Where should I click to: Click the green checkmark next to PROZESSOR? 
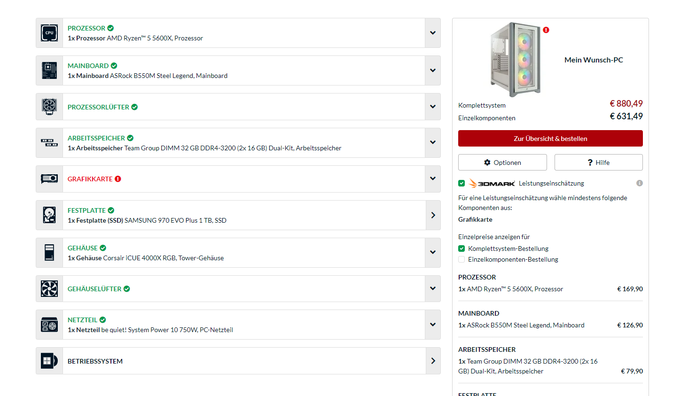[110, 28]
